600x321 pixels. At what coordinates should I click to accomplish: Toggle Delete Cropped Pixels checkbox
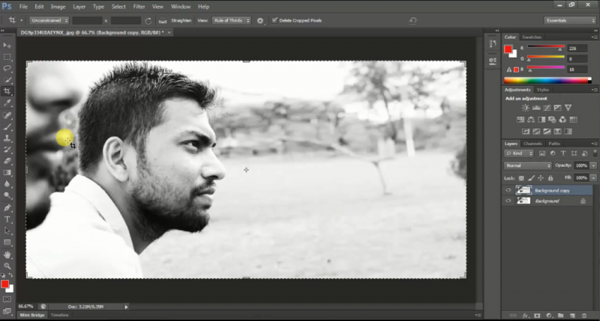click(274, 20)
